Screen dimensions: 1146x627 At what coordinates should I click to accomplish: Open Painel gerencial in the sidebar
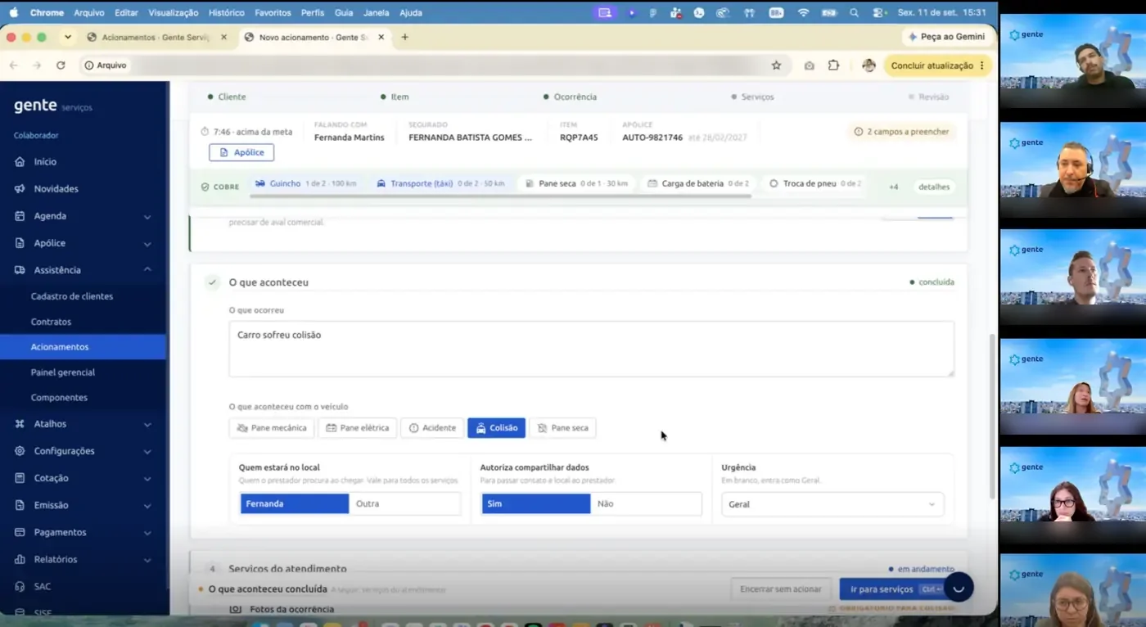tap(63, 372)
